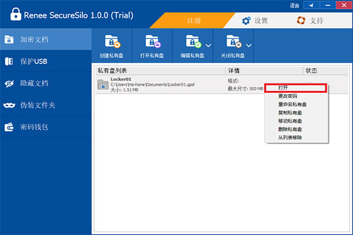
Task: Open the 语言 language selector
Action: click(294, 5)
